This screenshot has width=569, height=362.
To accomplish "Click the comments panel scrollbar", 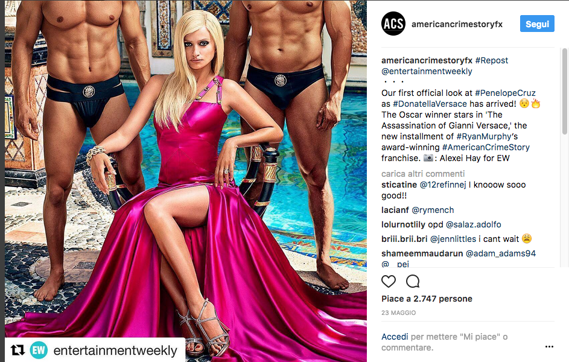I will click(x=565, y=92).
